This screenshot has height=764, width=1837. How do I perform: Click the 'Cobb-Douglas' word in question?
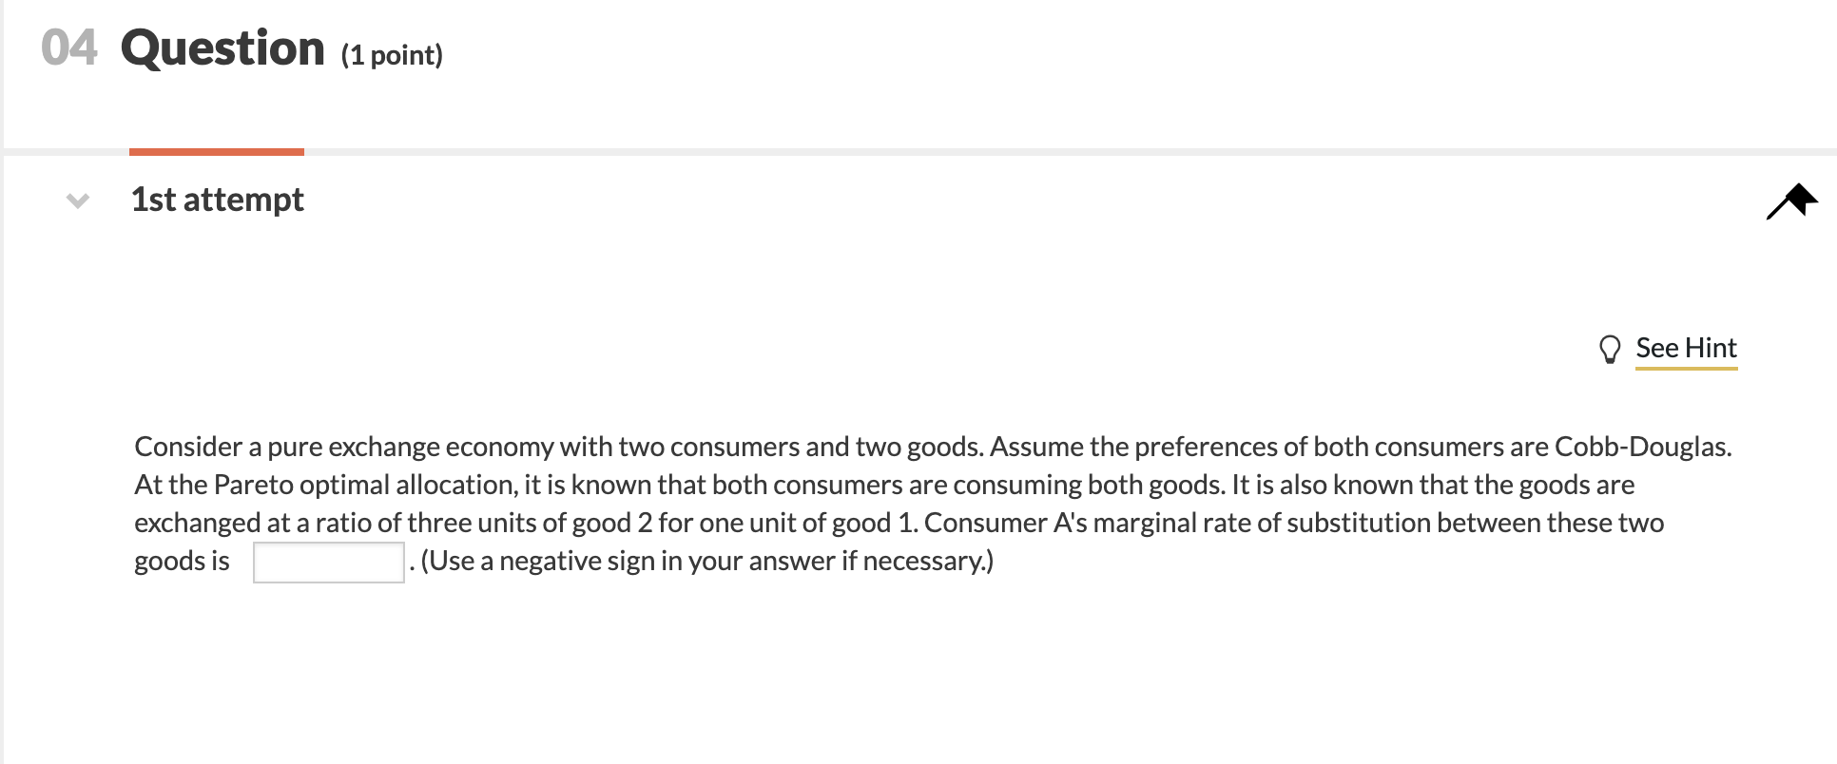tap(1643, 447)
